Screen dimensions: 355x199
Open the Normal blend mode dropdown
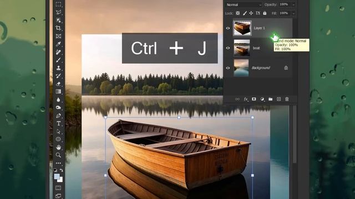tap(244, 5)
